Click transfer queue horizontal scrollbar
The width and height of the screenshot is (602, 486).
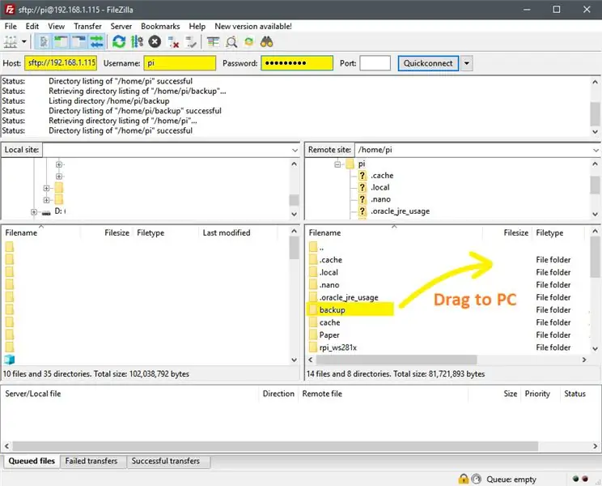(275, 446)
